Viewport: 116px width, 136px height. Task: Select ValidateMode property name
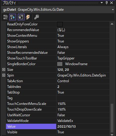(18, 121)
